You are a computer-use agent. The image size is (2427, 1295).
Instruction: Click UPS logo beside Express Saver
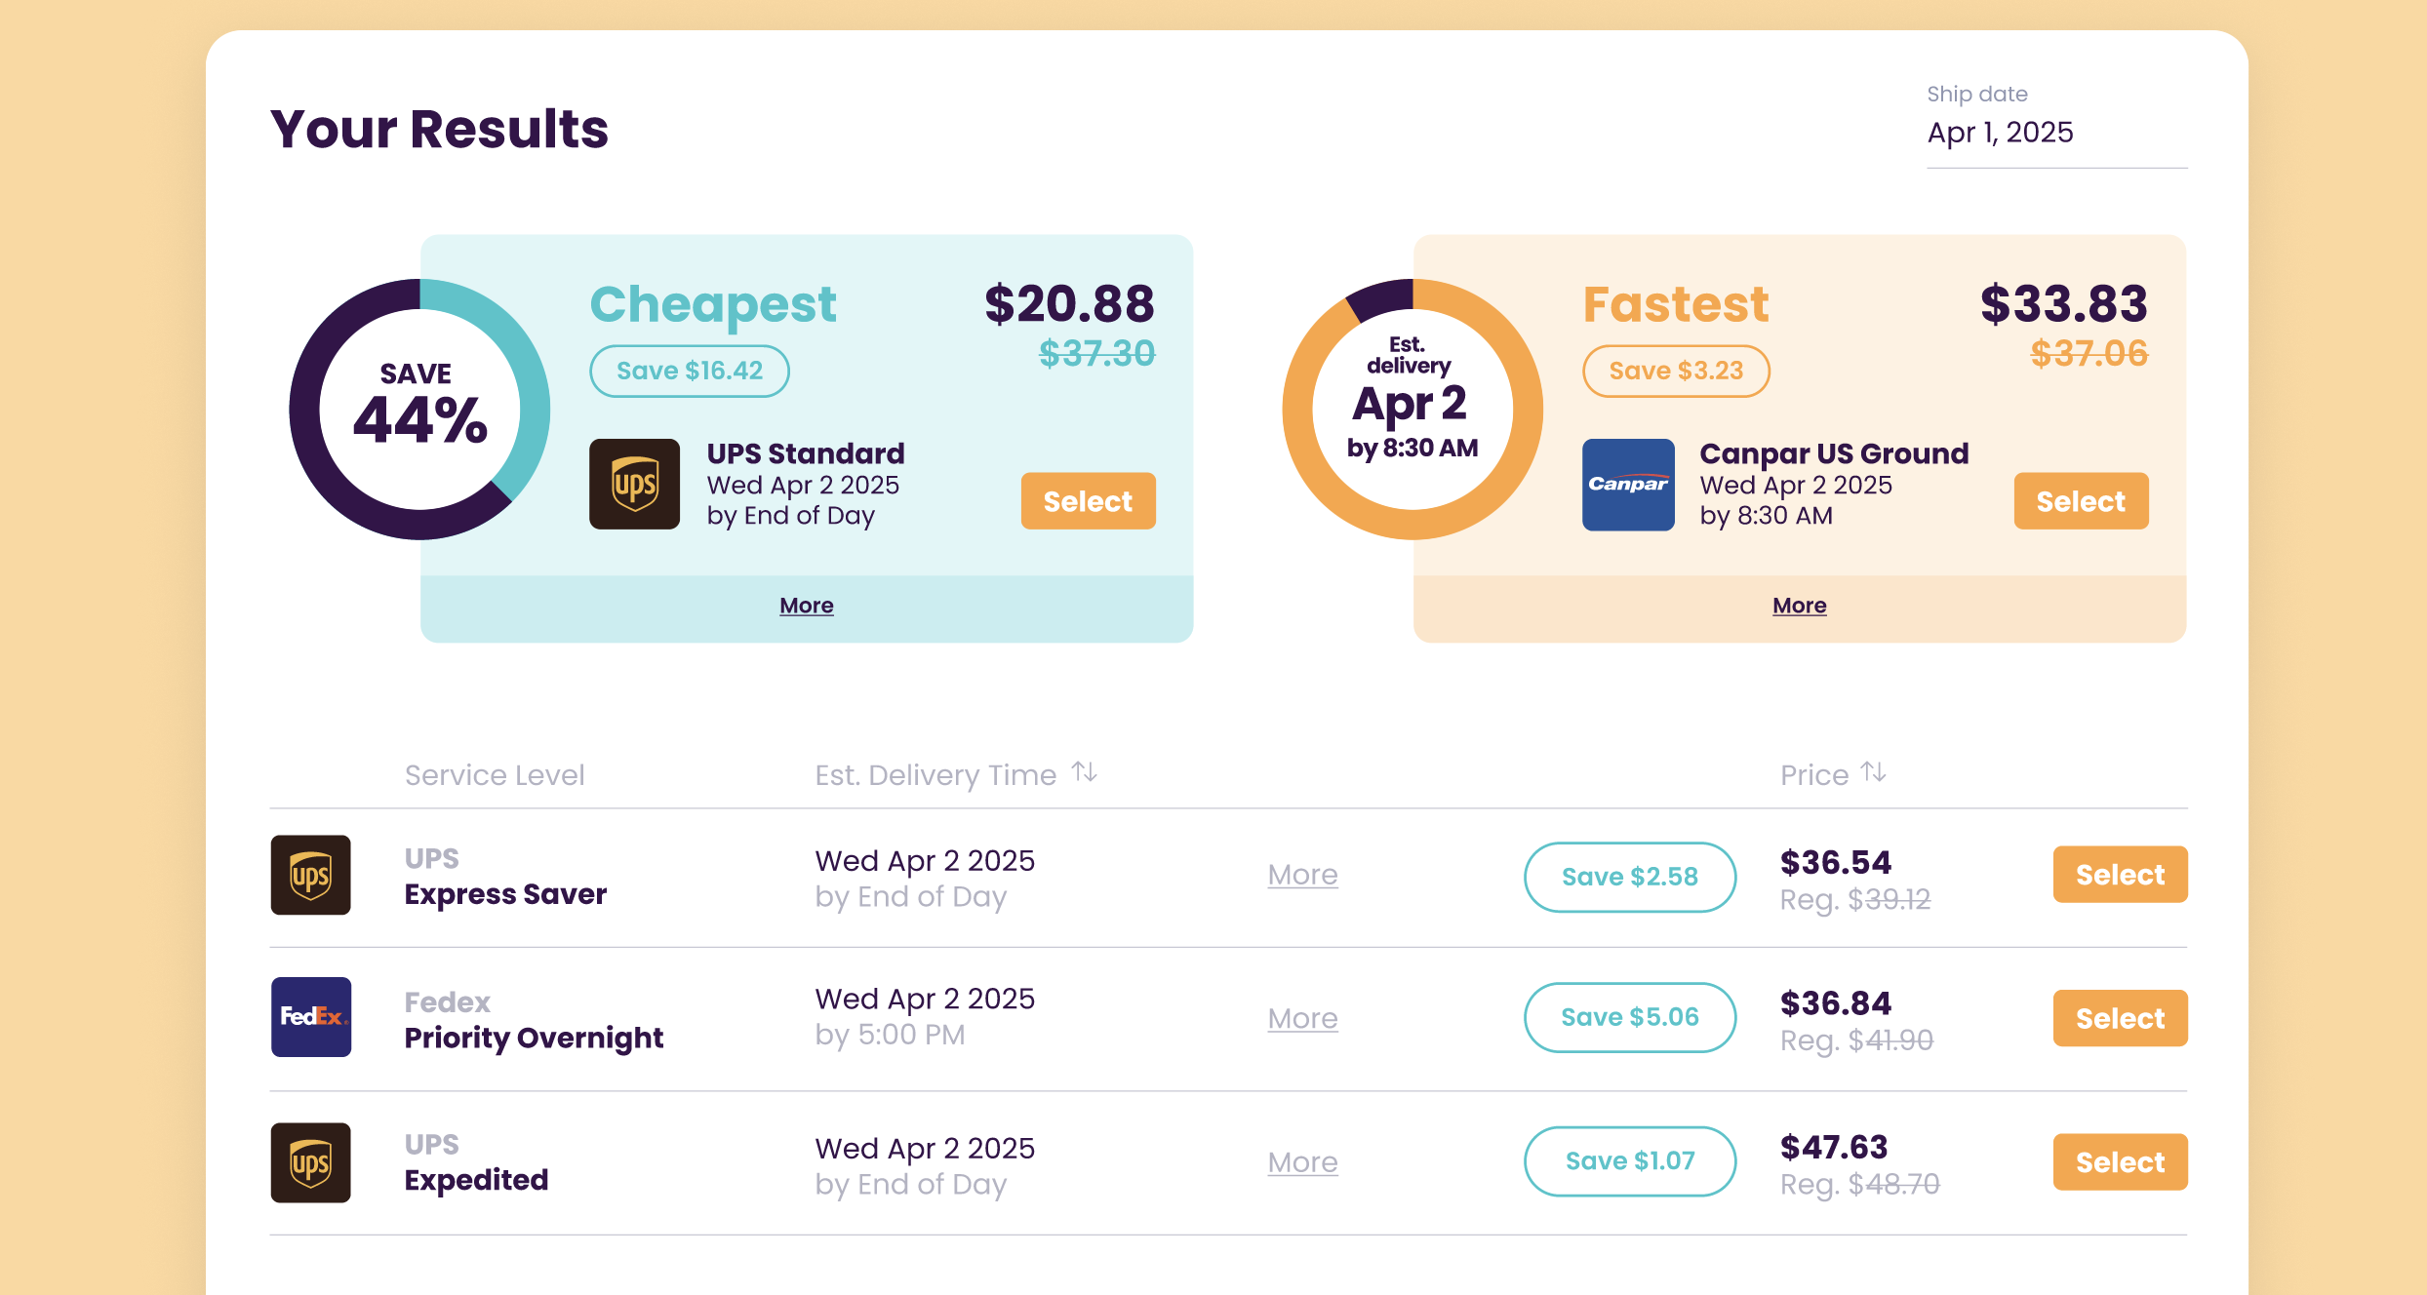coord(310,875)
